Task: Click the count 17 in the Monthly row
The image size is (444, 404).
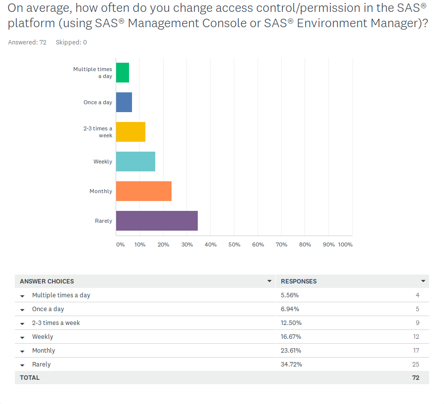Action: [x=416, y=351]
